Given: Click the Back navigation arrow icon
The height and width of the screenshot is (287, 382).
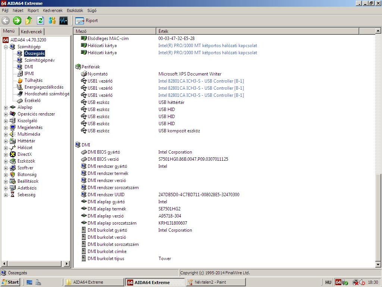Looking at the screenshot, I should tap(6, 21).
